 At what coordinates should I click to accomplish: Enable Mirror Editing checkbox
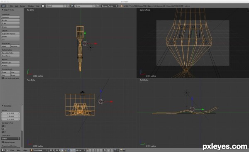[3, 142]
